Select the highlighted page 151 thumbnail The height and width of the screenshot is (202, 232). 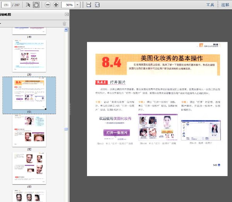click(29, 93)
